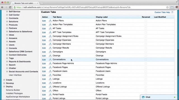Click the icon beside Portal Feeds

[x=50, y=94]
